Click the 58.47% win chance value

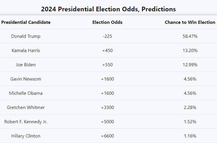tap(189, 36)
